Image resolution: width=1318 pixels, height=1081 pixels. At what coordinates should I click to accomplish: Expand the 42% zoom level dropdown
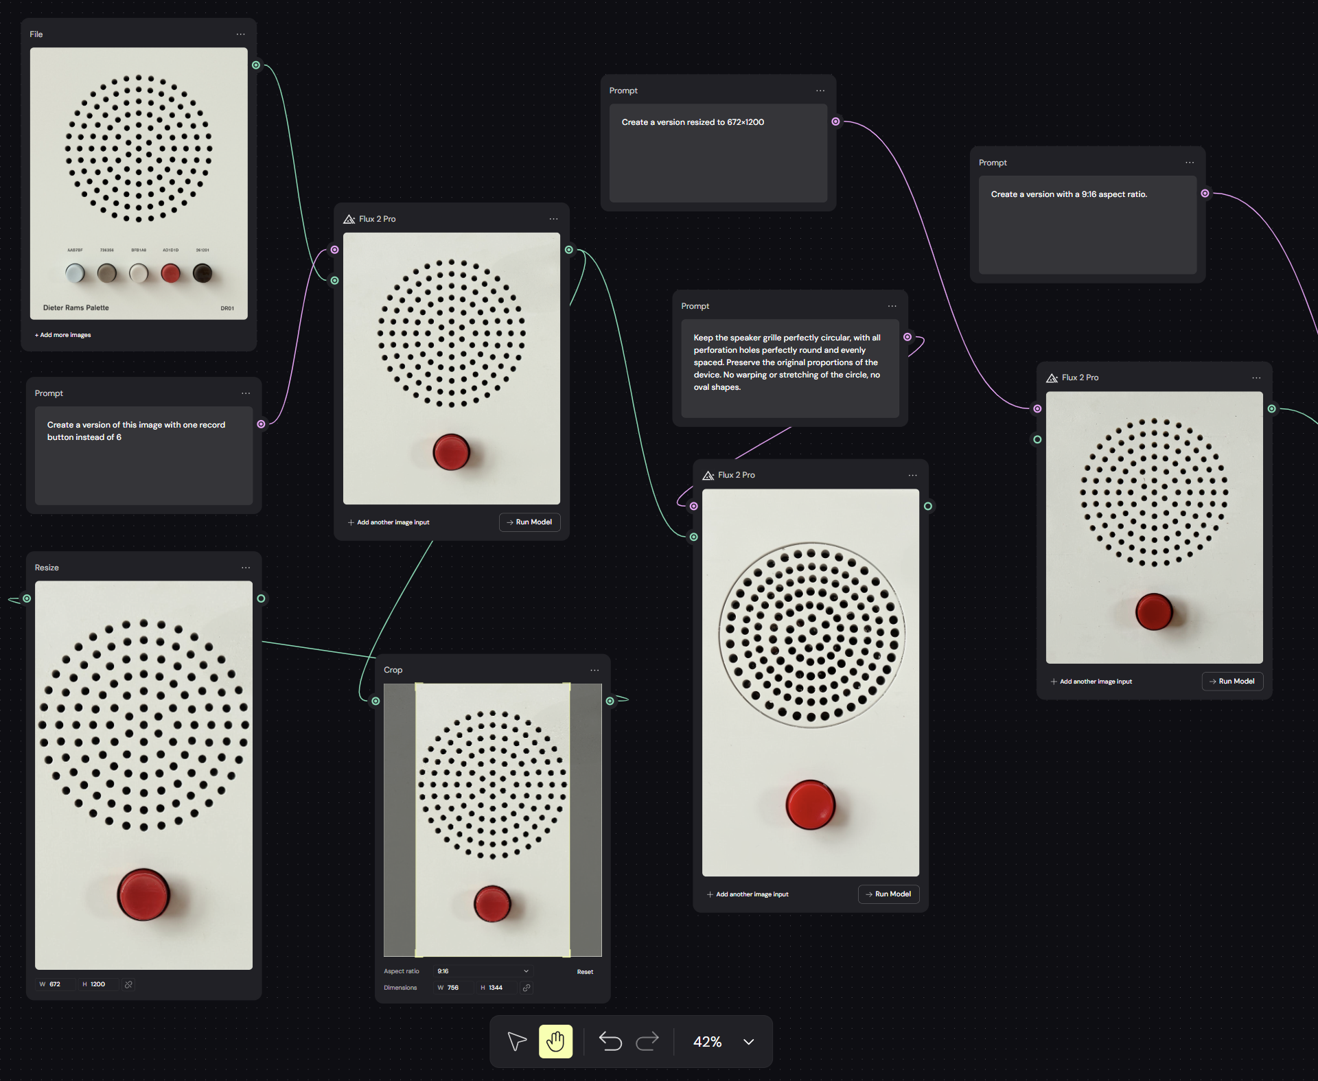pos(748,1041)
